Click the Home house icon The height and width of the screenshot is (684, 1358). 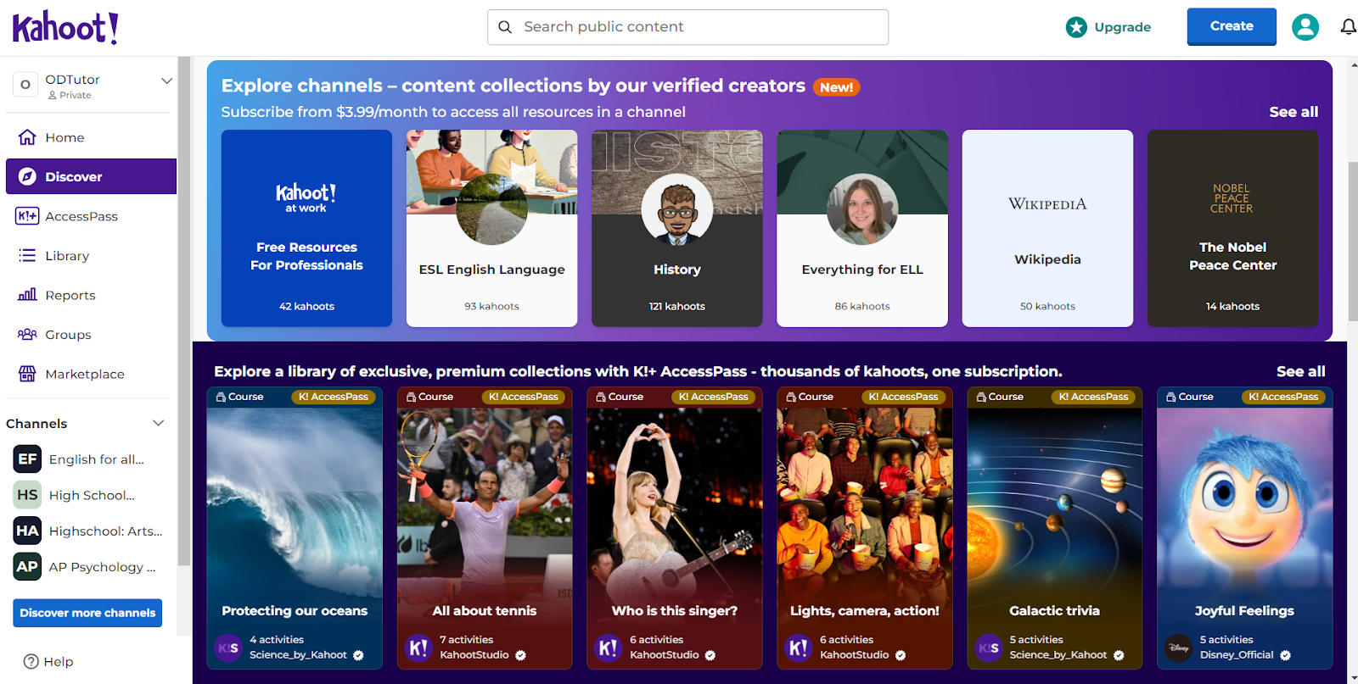point(27,137)
